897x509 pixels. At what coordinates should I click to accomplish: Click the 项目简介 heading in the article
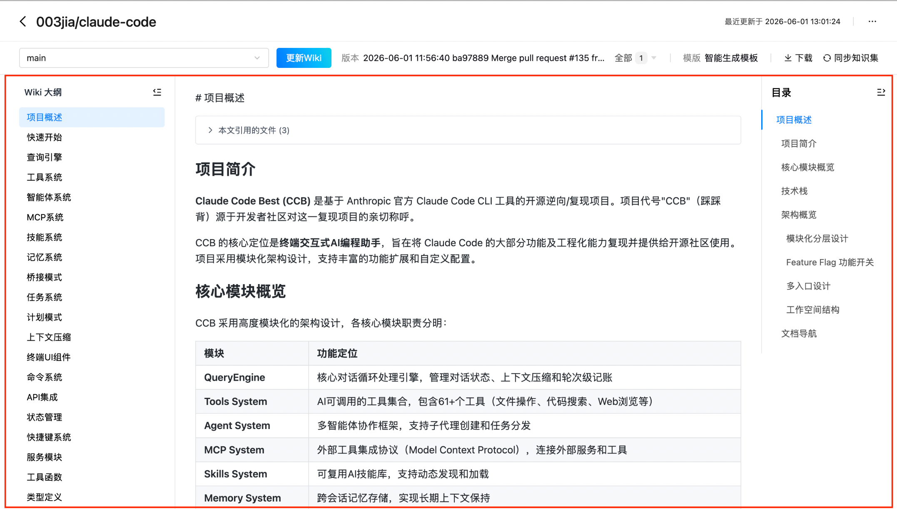225,169
